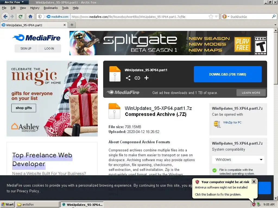278x208 pixels.
Task: Open the Tools menu
Action: point(65,8)
